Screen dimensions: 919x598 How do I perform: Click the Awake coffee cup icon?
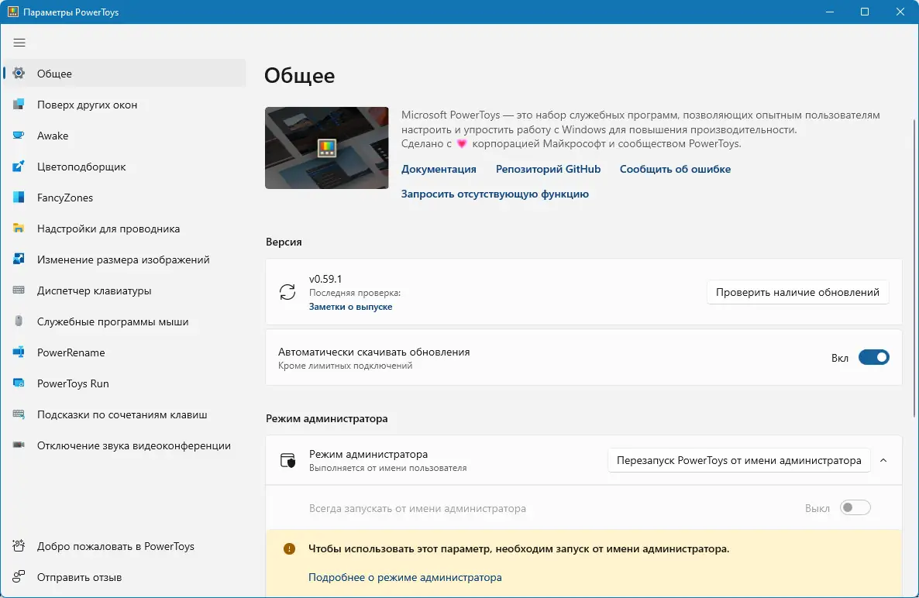tap(19, 136)
